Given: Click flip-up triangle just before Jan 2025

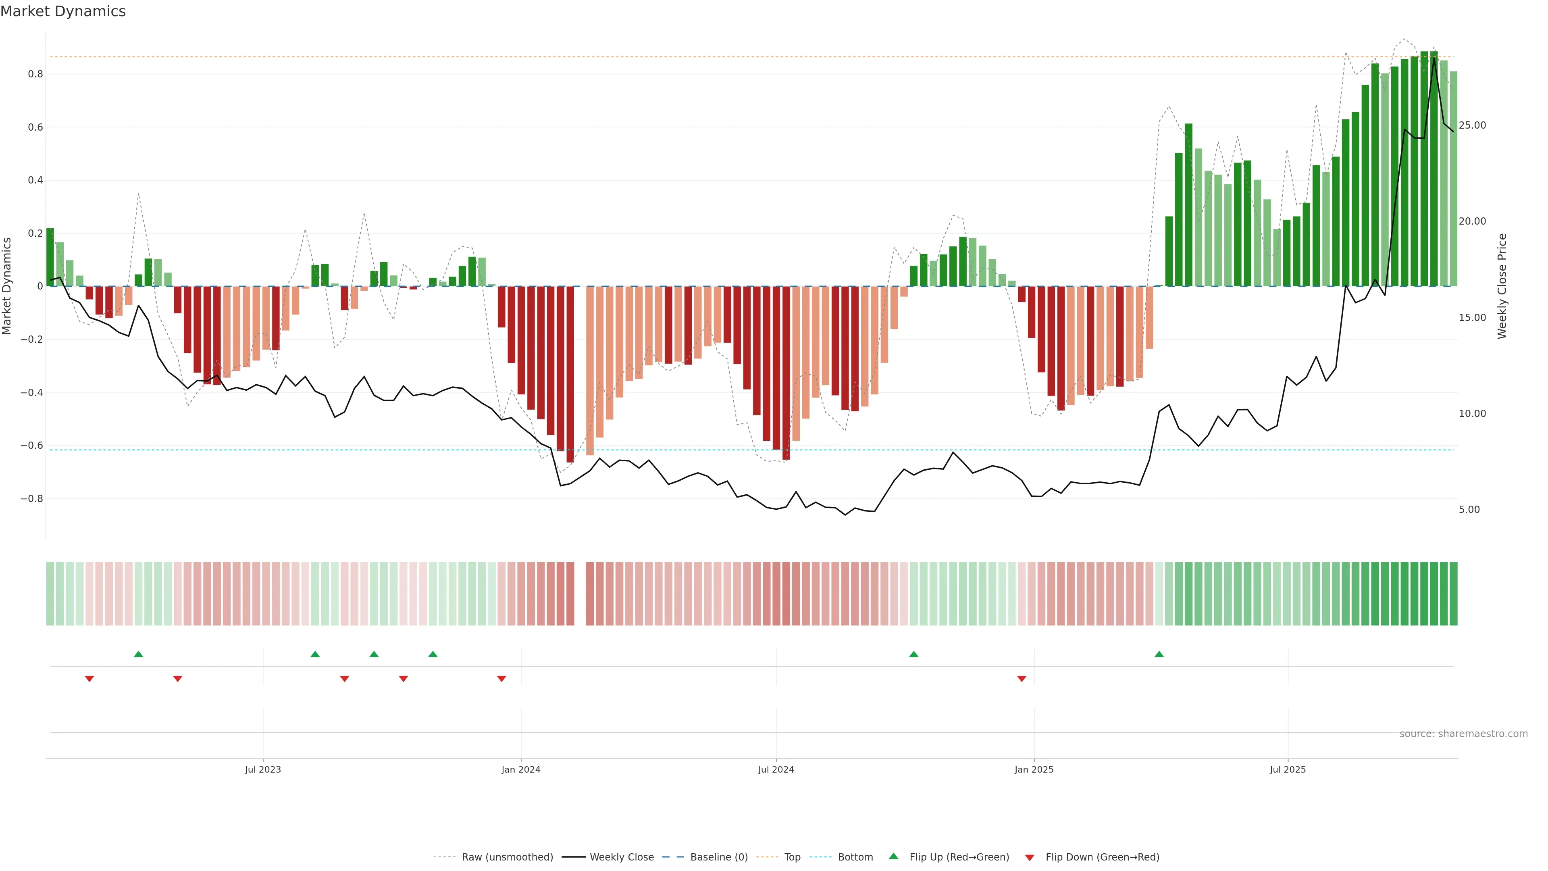Looking at the screenshot, I should click(913, 654).
